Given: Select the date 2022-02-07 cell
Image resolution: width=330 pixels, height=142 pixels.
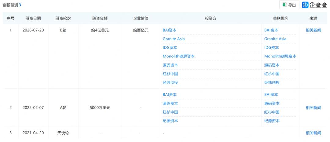Looking at the screenshot, I should (33, 108).
